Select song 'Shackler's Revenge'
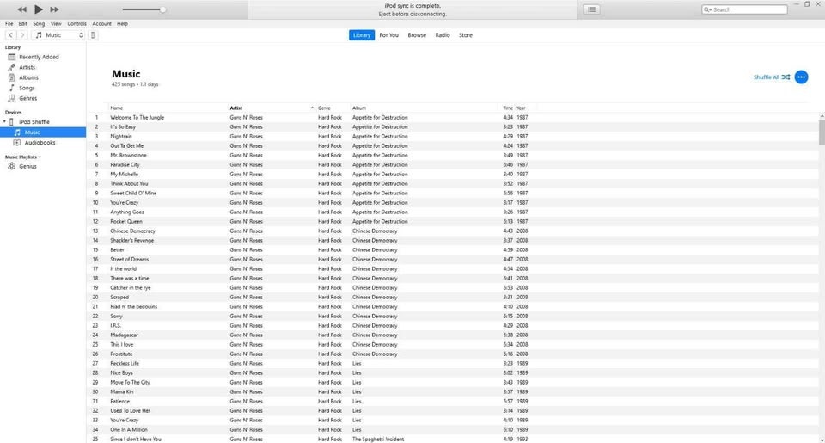 pyautogui.click(x=132, y=241)
